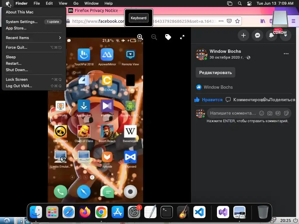The width and height of the screenshot is (299, 224).
Task: Open Control Center in menu bar
Action: (x=249, y=3)
